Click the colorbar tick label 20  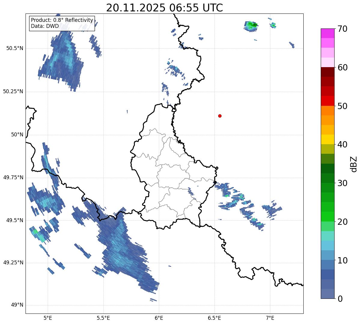coord(342,222)
